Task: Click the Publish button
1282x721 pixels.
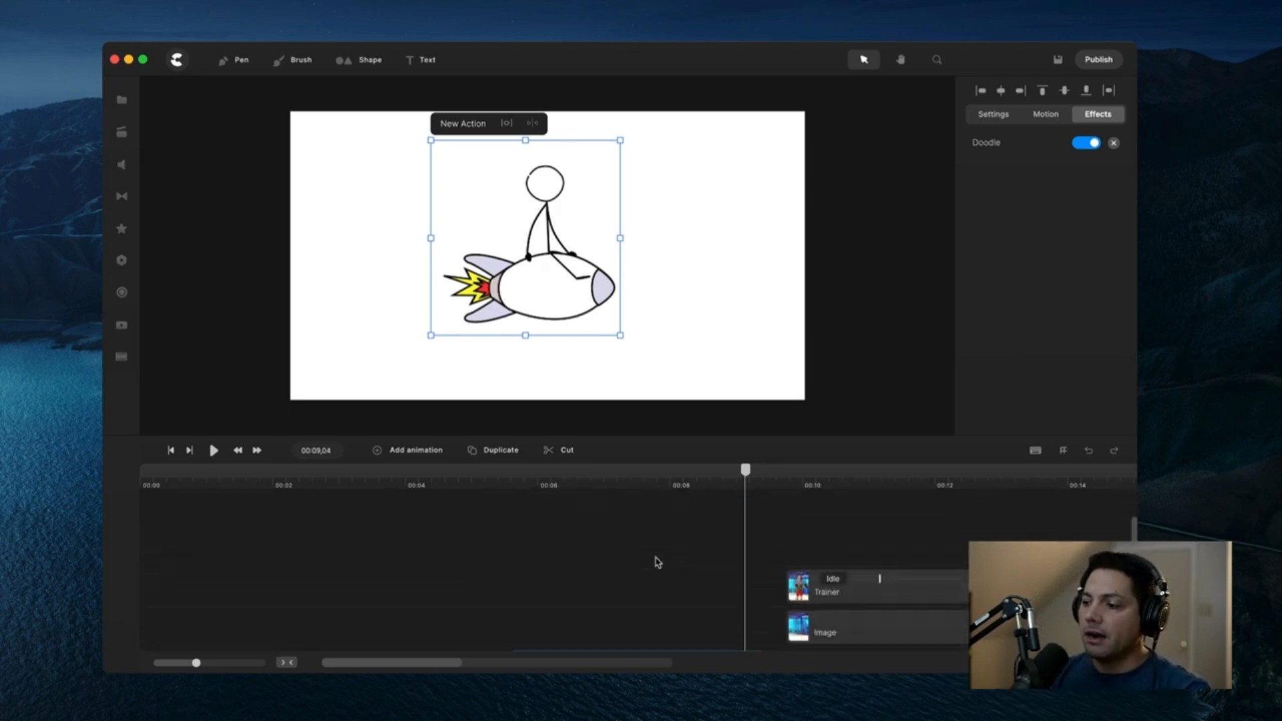Action: (1098, 59)
